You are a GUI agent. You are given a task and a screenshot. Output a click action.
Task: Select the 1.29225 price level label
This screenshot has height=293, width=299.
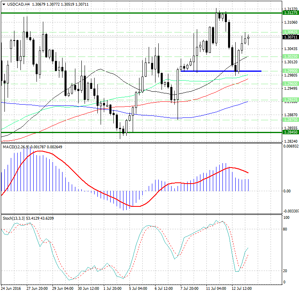pos(290,99)
